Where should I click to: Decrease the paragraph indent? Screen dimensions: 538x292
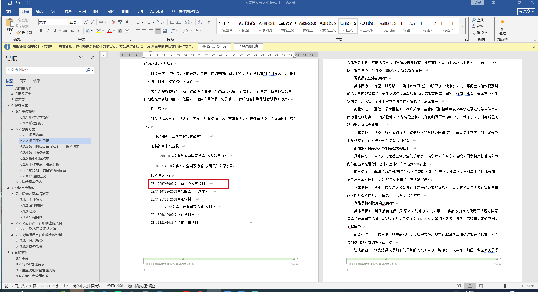click(x=172, y=22)
